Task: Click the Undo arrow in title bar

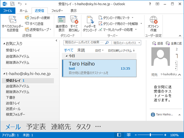Action: (x=20, y=4)
